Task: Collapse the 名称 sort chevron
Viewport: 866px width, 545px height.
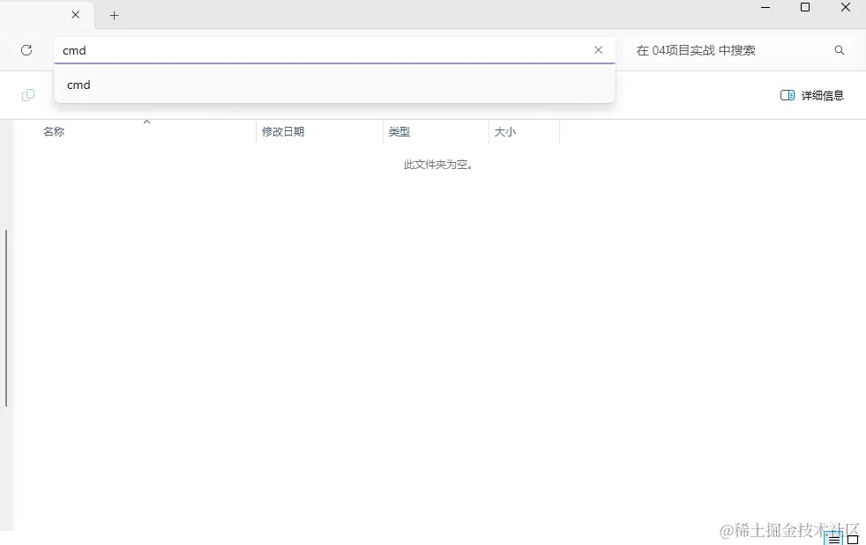Action: point(146,122)
